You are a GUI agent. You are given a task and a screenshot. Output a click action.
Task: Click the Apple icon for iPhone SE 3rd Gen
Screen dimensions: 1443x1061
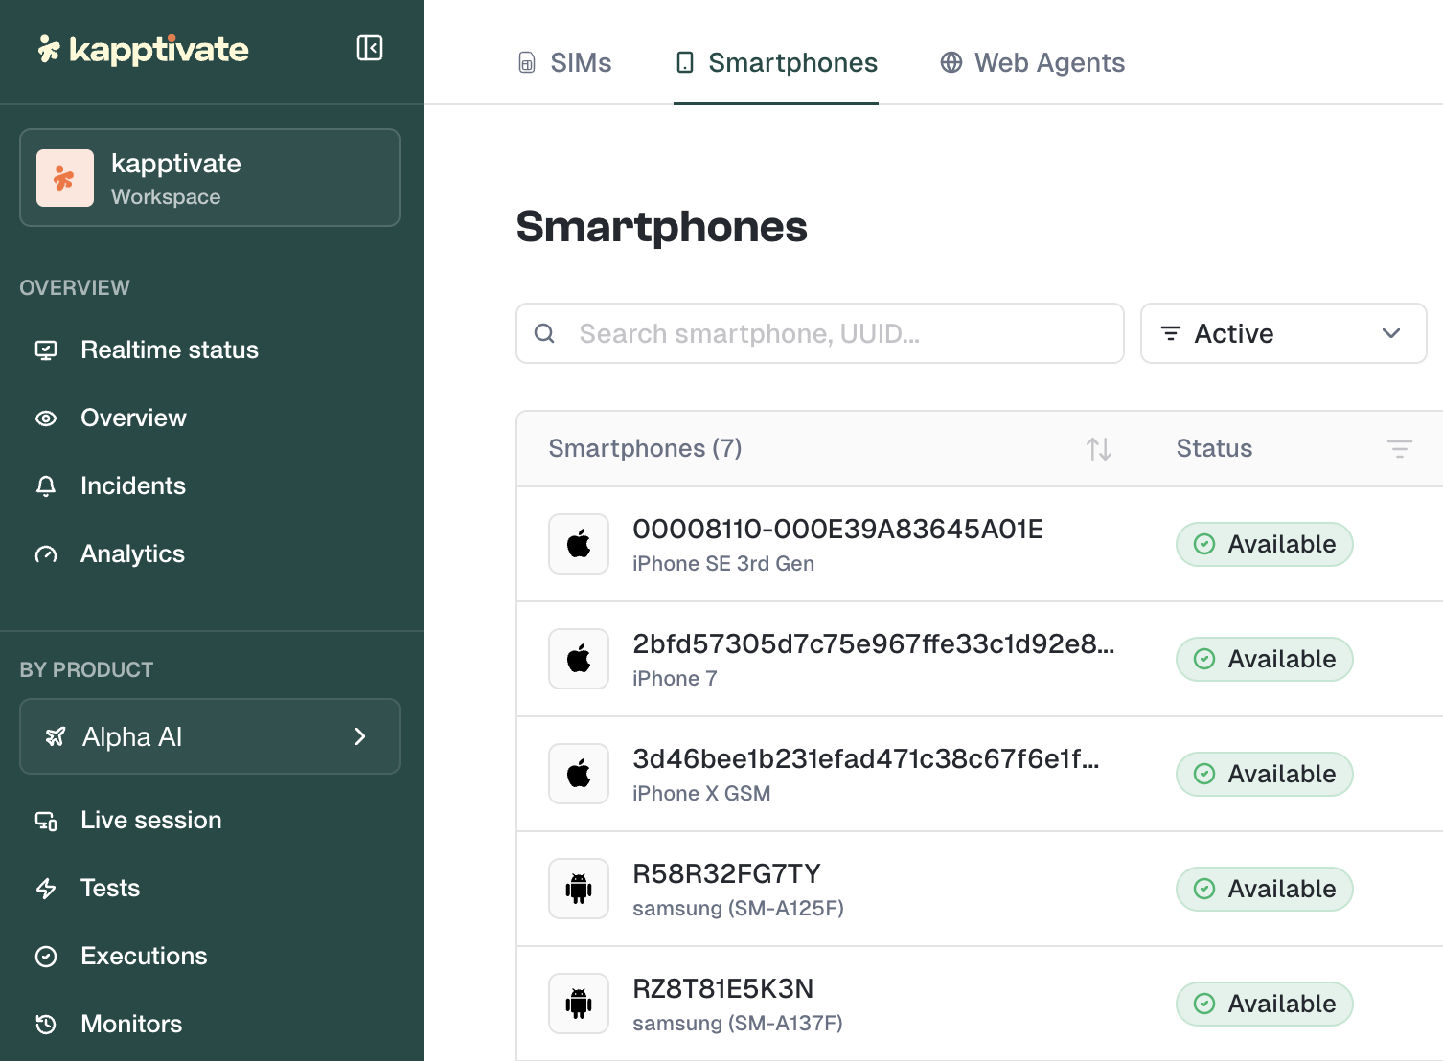coord(579,544)
